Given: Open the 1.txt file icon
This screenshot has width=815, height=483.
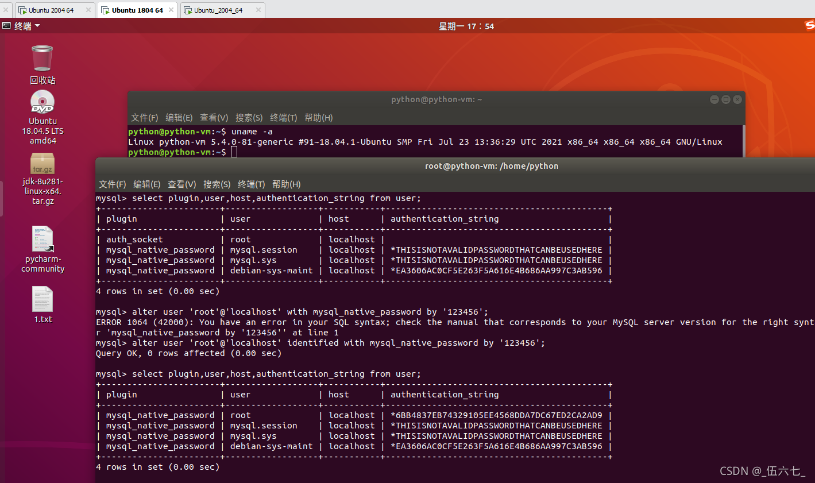Looking at the screenshot, I should pyautogui.click(x=43, y=299).
